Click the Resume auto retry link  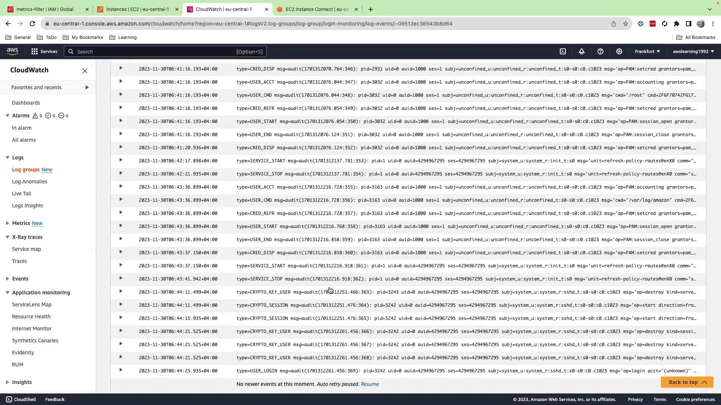[370, 384]
